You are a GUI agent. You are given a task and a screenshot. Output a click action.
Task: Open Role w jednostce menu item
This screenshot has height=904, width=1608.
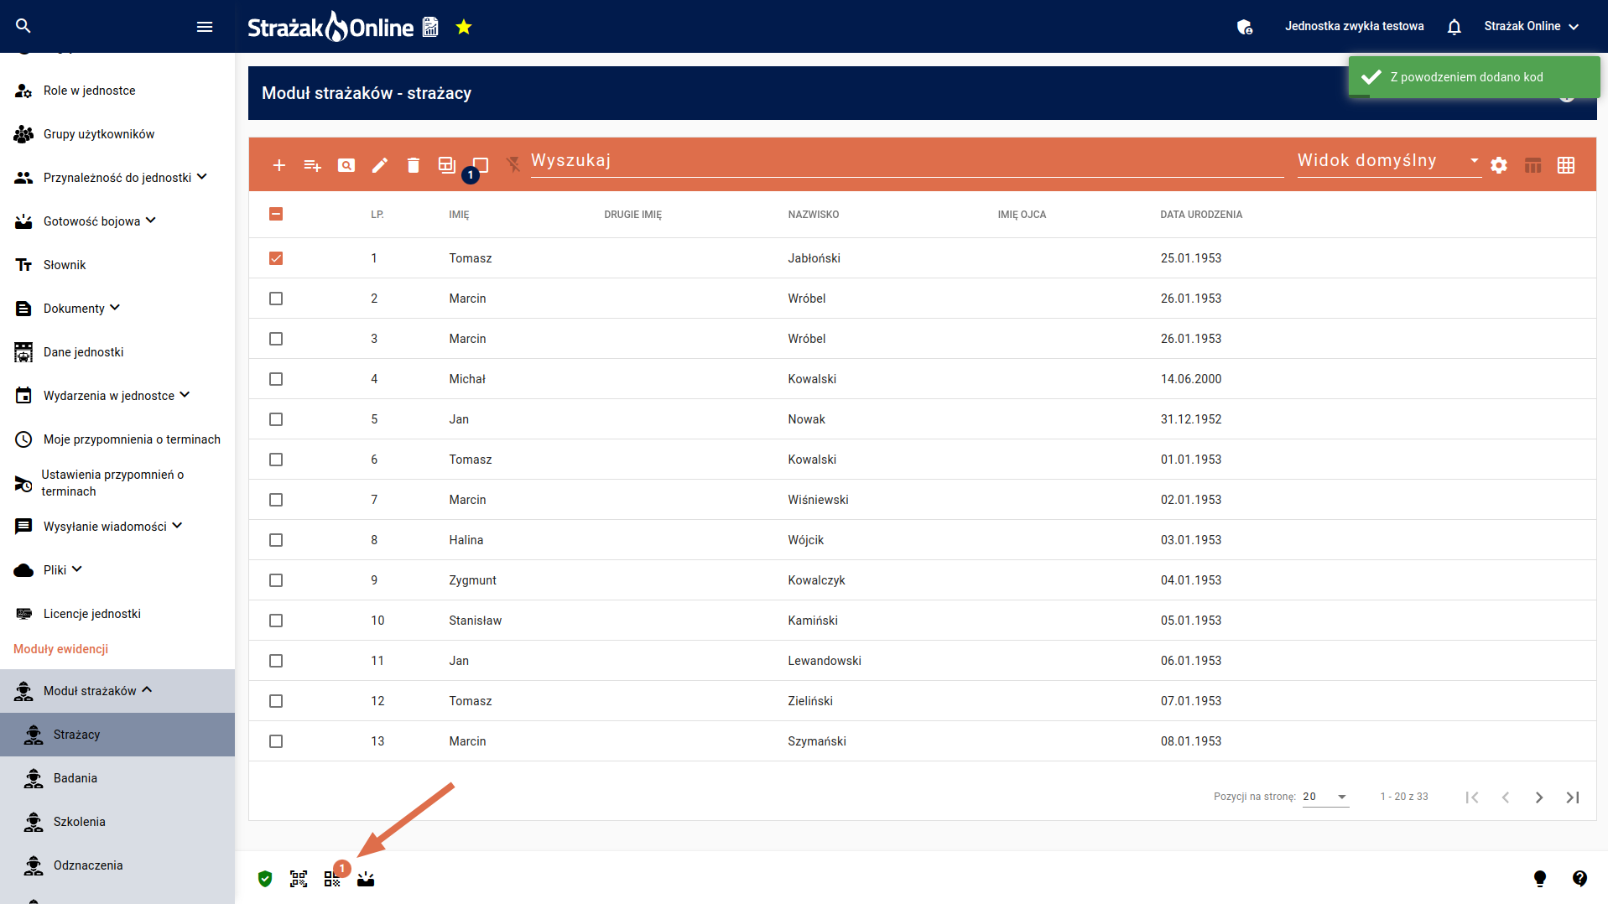pyautogui.click(x=117, y=91)
